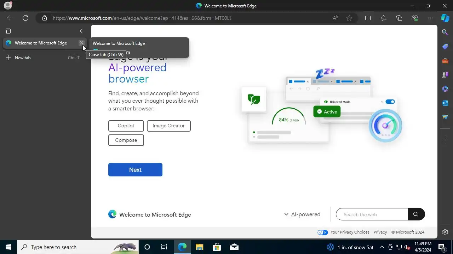Open Read aloud icon in address bar

point(335,18)
